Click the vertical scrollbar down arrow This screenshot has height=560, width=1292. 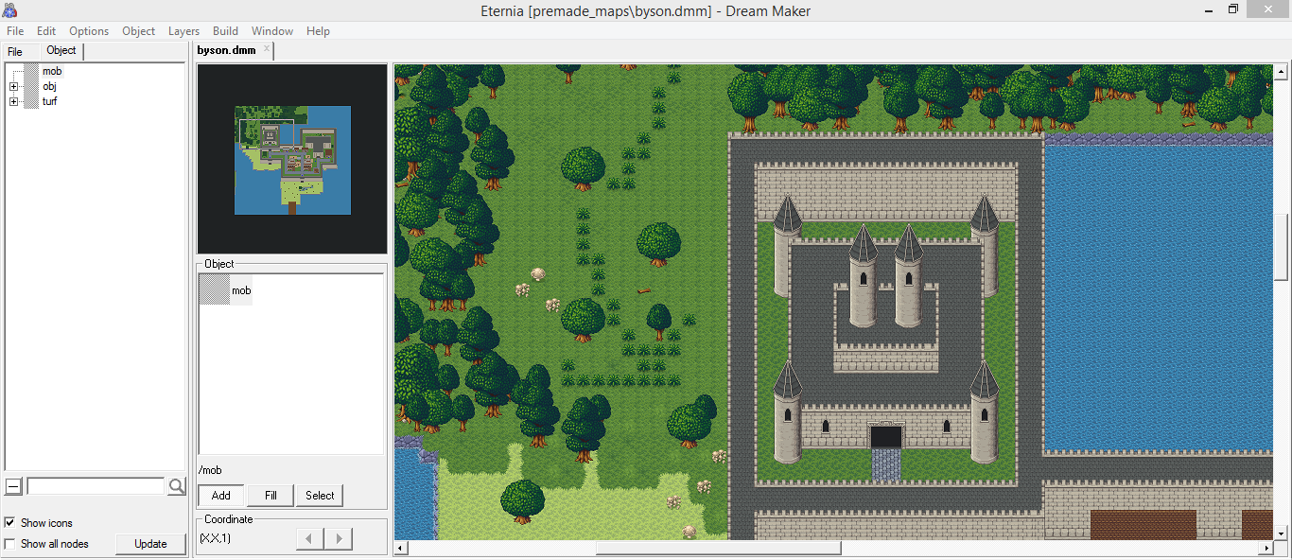click(1281, 533)
